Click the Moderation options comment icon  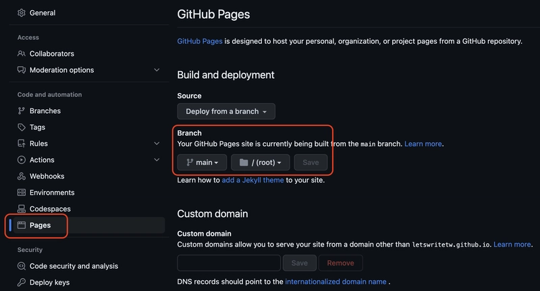pyautogui.click(x=22, y=70)
